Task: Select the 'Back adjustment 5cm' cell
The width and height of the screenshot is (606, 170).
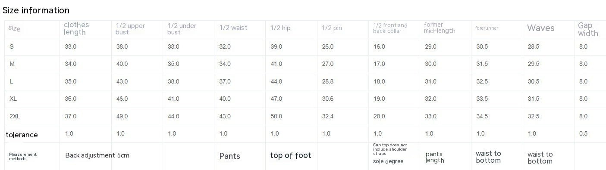Action: point(97,155)
